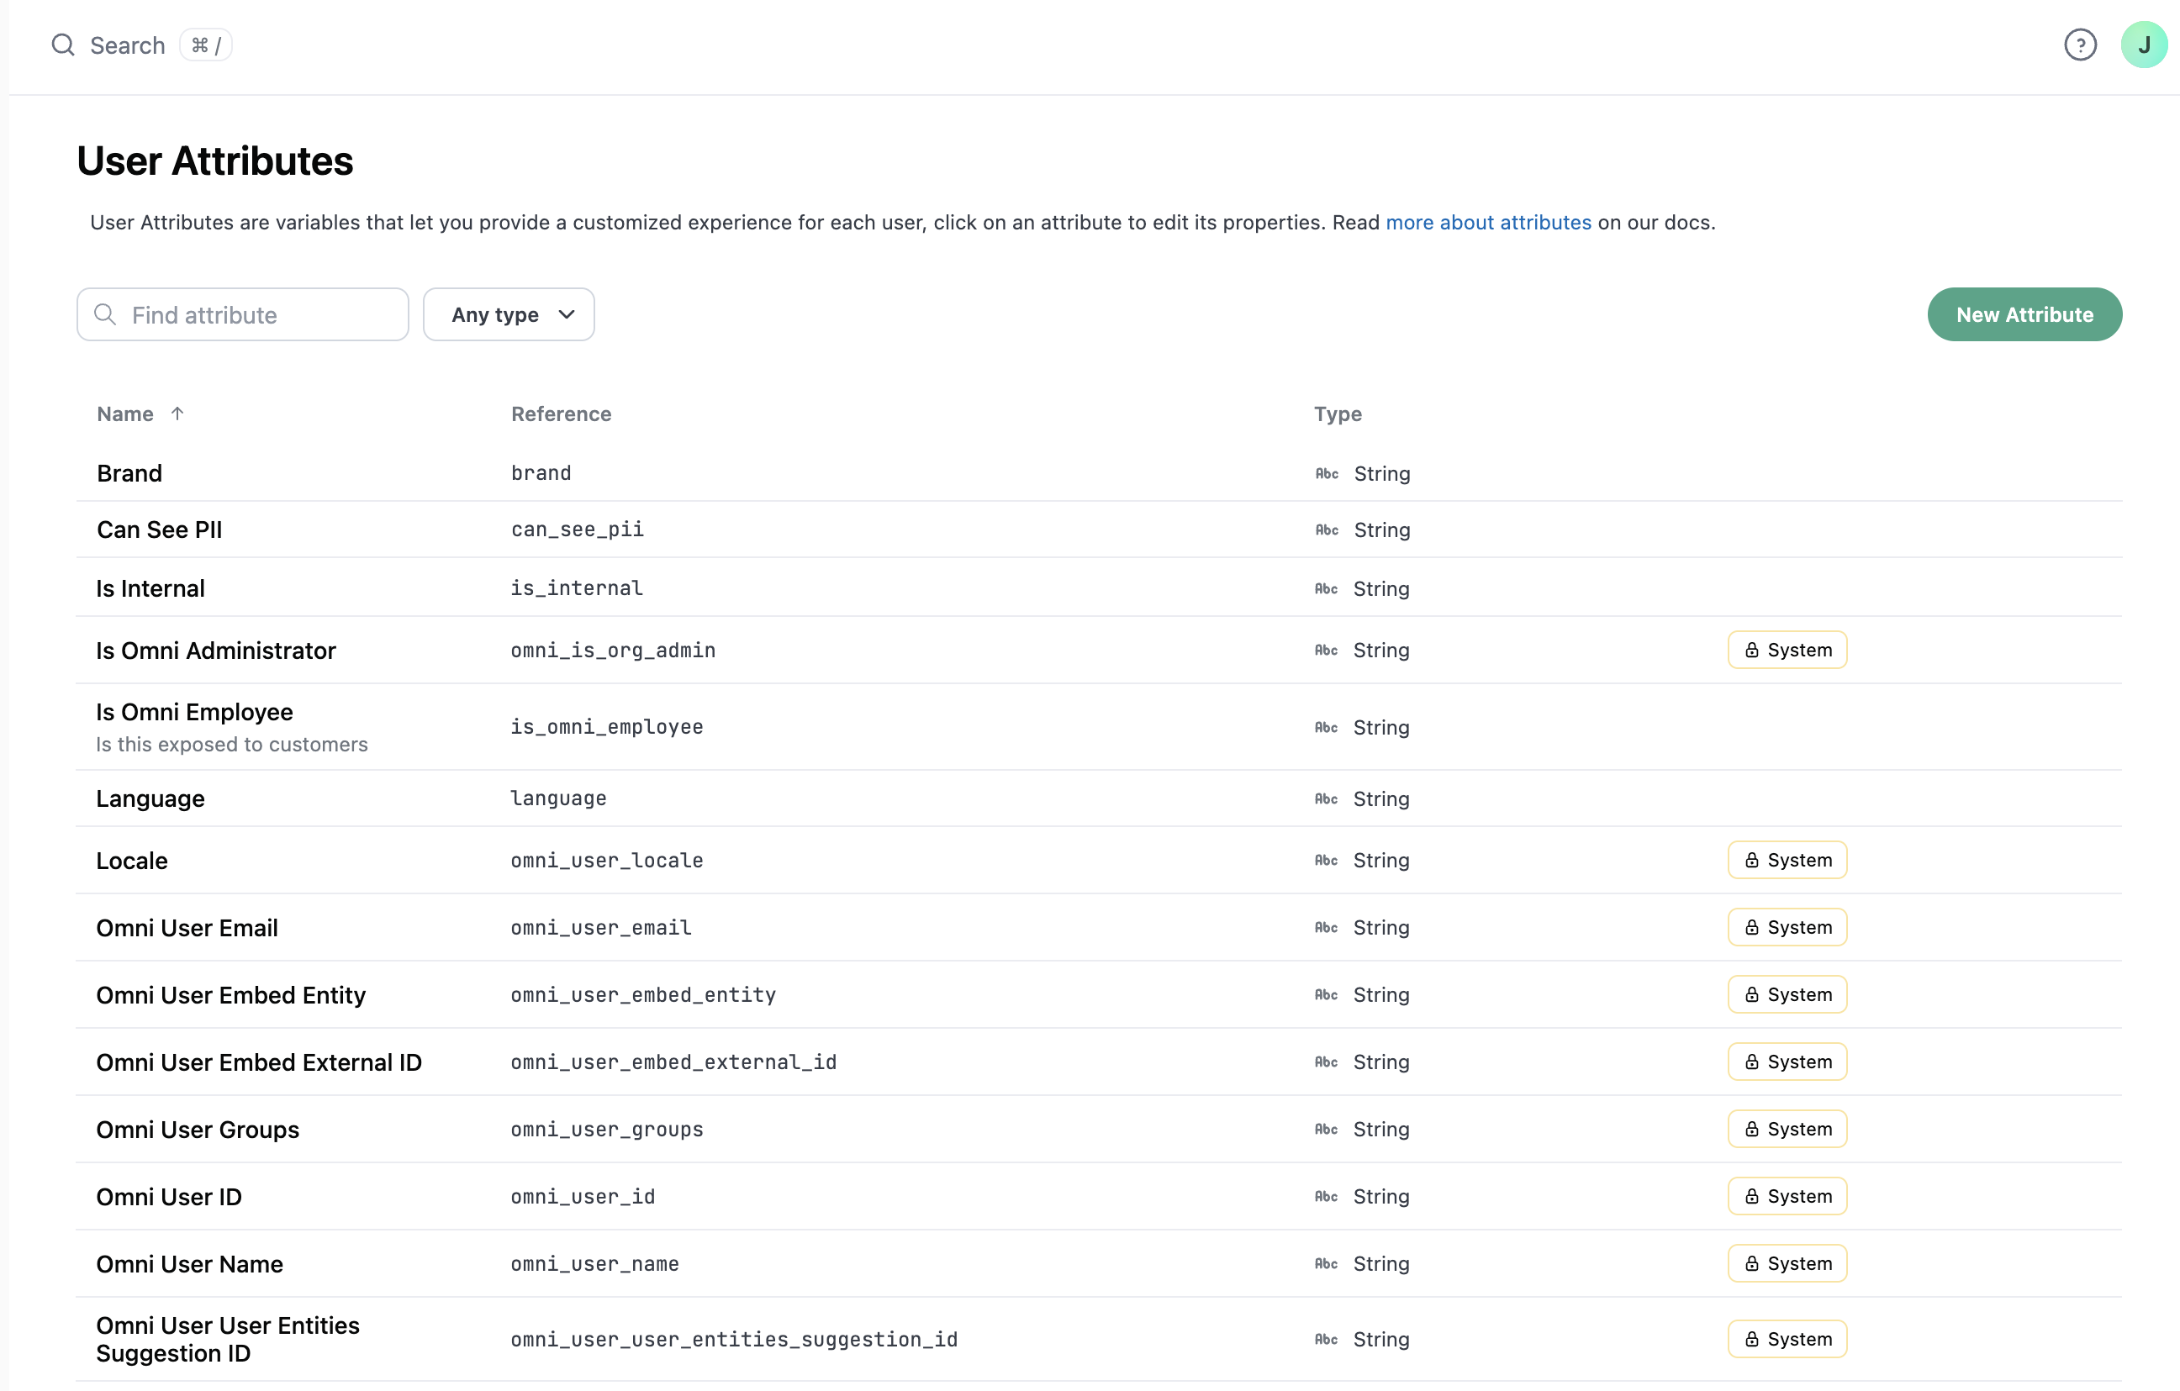Image resolution: width=2180 pixels, height=1391 pixels.
Task: Open the Brand attribute
Action: point(129,473)
